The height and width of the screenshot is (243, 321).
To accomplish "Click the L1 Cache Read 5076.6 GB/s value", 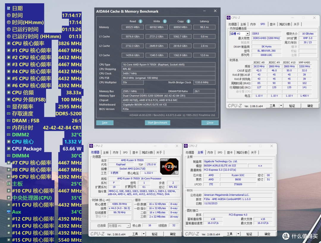I will (133, 37).
